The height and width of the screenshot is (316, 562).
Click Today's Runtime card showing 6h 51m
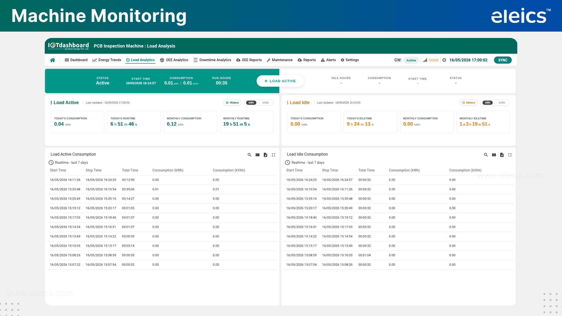pos(134,122)
